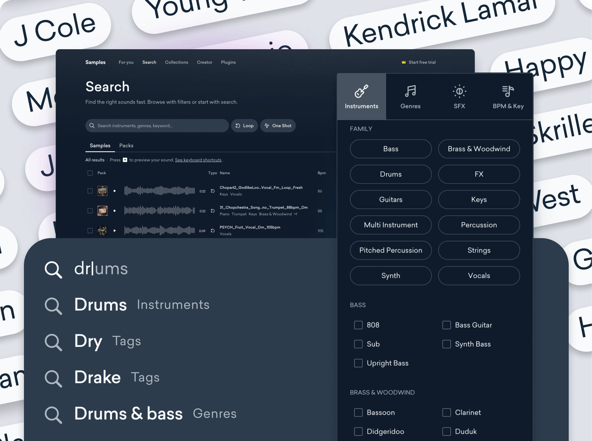Click the guitar icon in Instruments tab
Image resolution: width=592 pixels, height=441 pixels.
[362, 91]
